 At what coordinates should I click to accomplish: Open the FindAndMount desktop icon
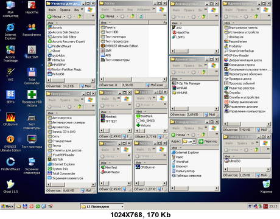(x=10, y=164)
